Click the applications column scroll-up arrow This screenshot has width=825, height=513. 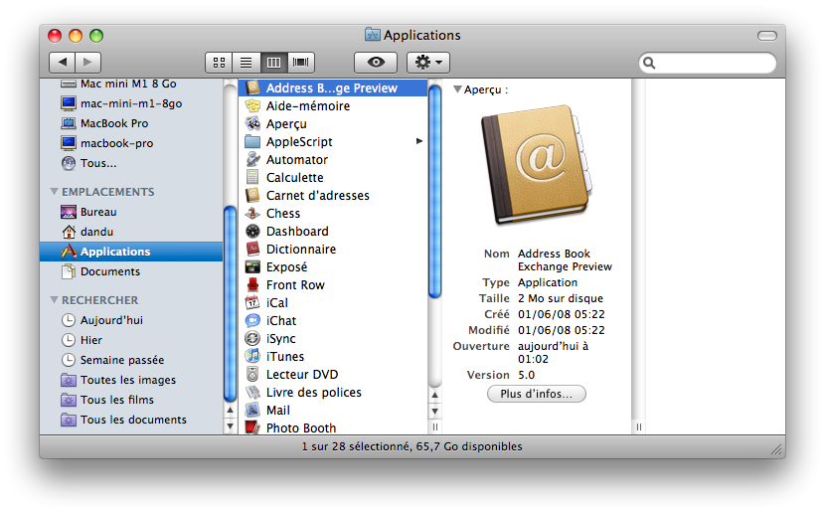(434, 395)
